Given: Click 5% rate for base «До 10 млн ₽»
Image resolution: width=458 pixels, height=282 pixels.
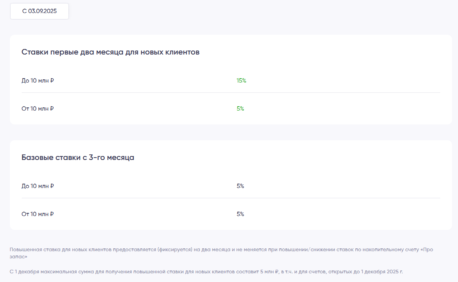Looking at the screenshot, I should (240, 186).
